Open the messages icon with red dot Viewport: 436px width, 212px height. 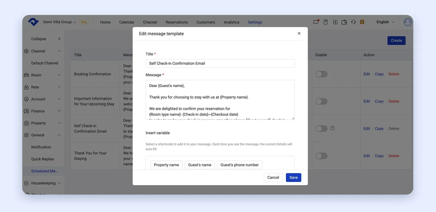[316, 22]
